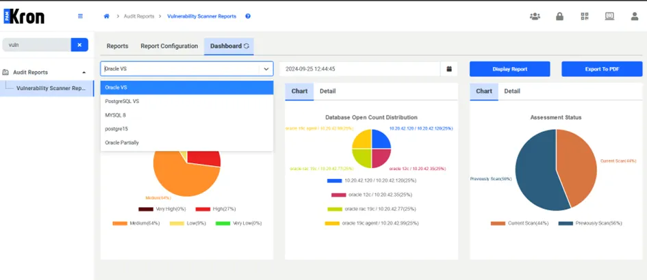Click the Audit Reports folder icon
Screen dimensions: 647x280
[x=5, y=72]
